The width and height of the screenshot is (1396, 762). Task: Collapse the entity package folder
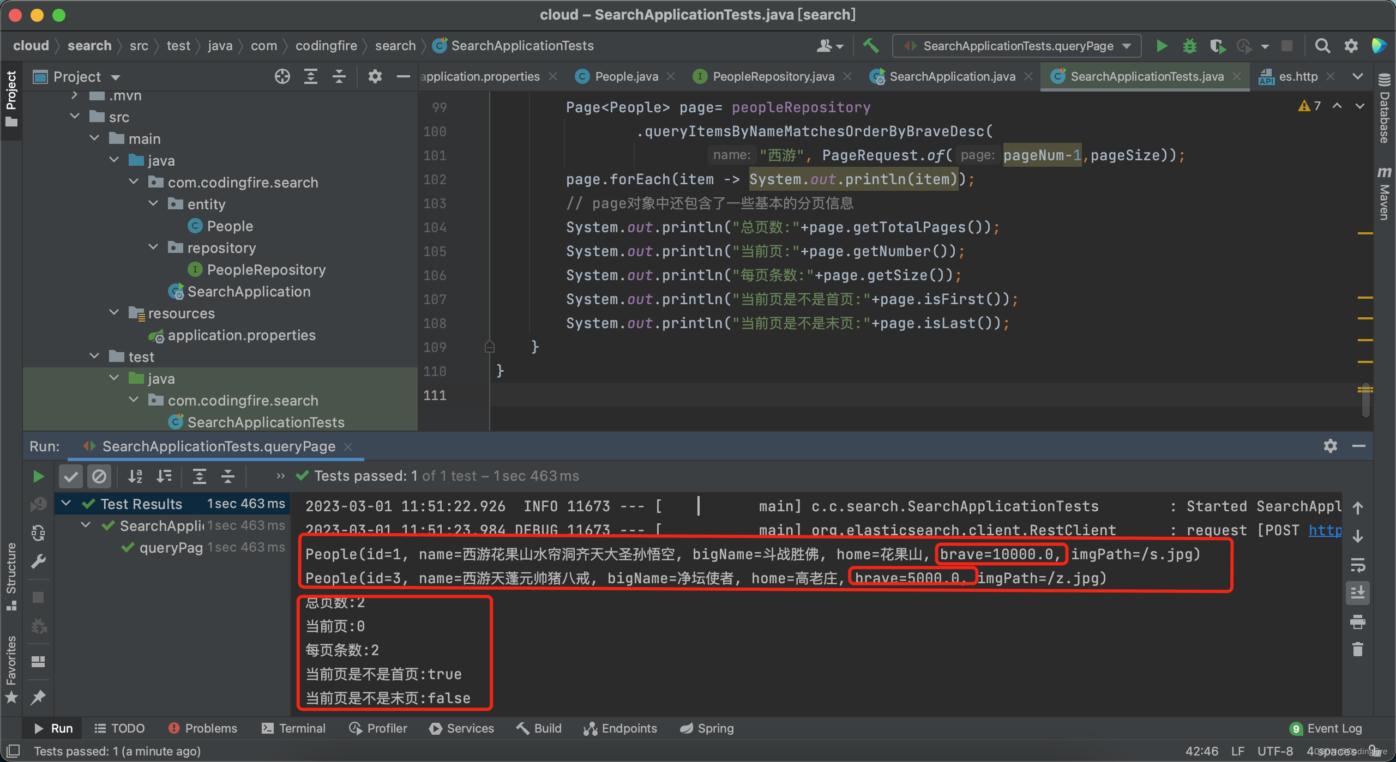(154, 204)
